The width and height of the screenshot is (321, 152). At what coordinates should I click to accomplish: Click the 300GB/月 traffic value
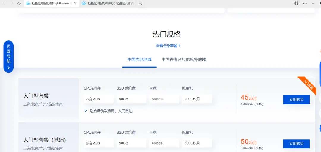point(197,143)
